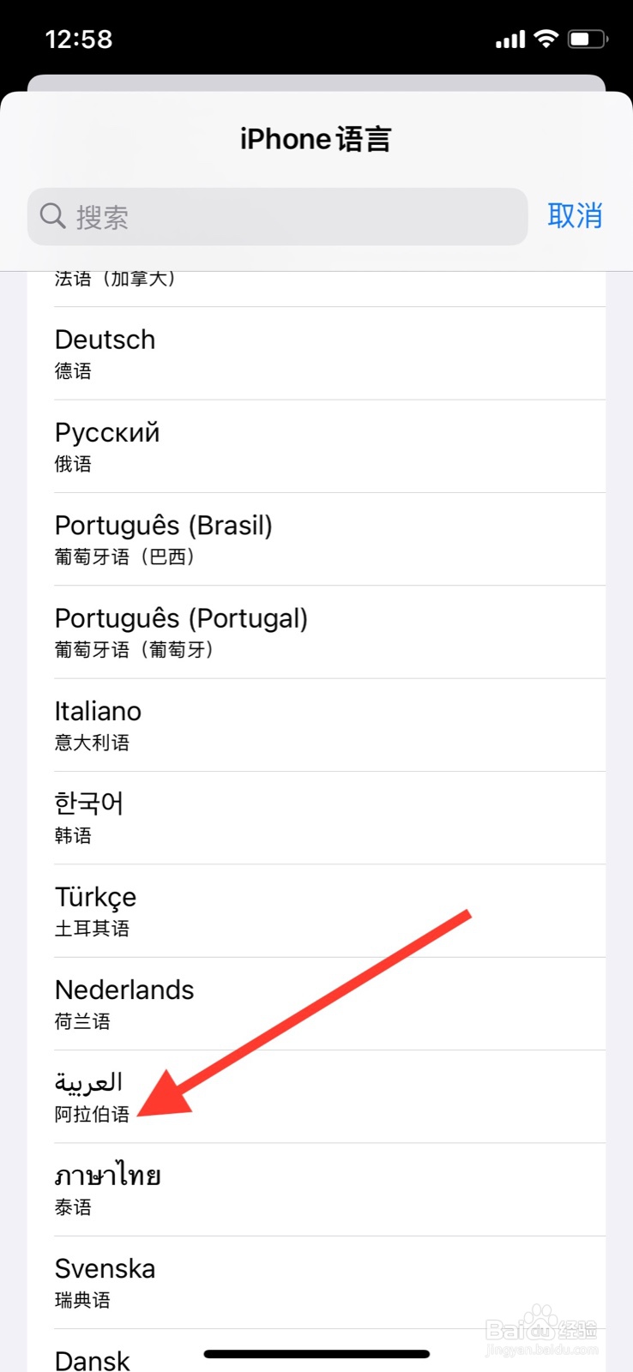The image size is (633, 1372).
Task: Tap the iPhone 语言 sheet title
Action: 316,139
